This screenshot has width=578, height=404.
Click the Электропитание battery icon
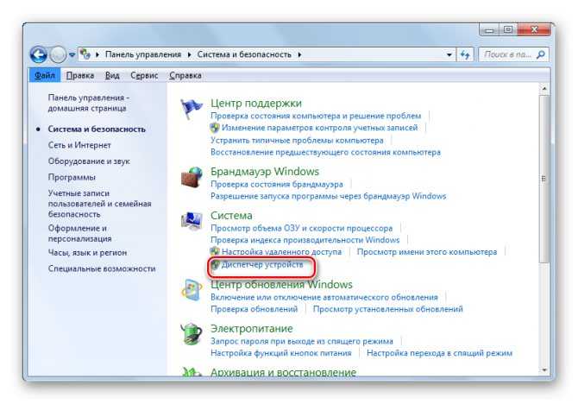[192, 334]
